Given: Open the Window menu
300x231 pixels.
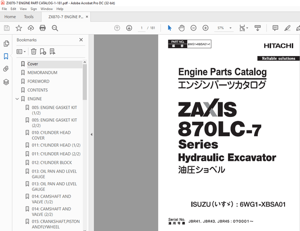Looking at the screenshot, I should click(46, 9).
